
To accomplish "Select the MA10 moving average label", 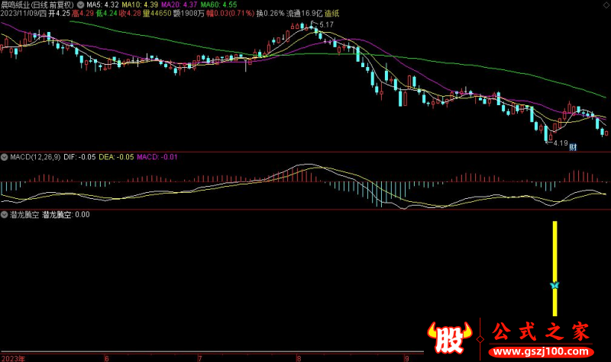I will tap(136, 4).
